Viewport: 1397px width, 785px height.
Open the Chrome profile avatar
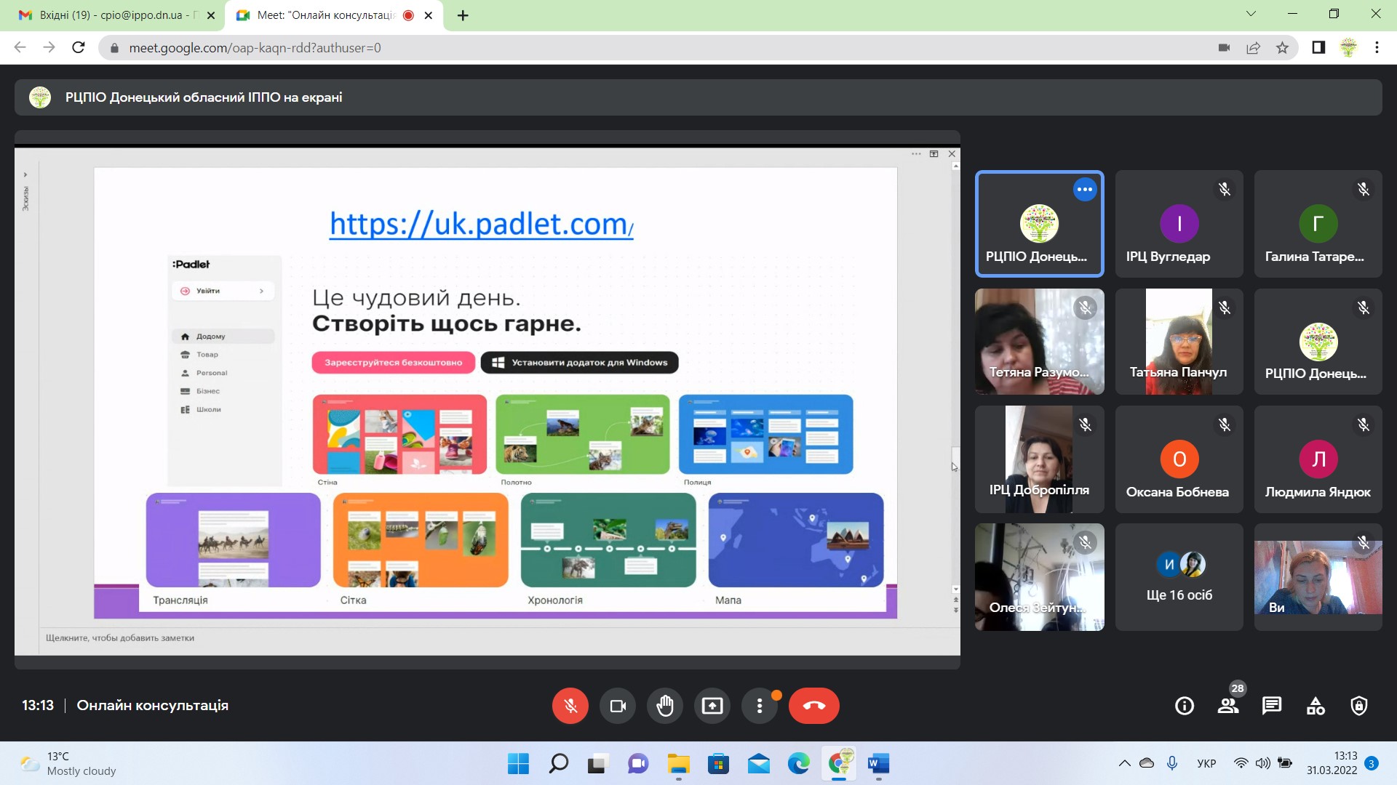(1348, 48)
